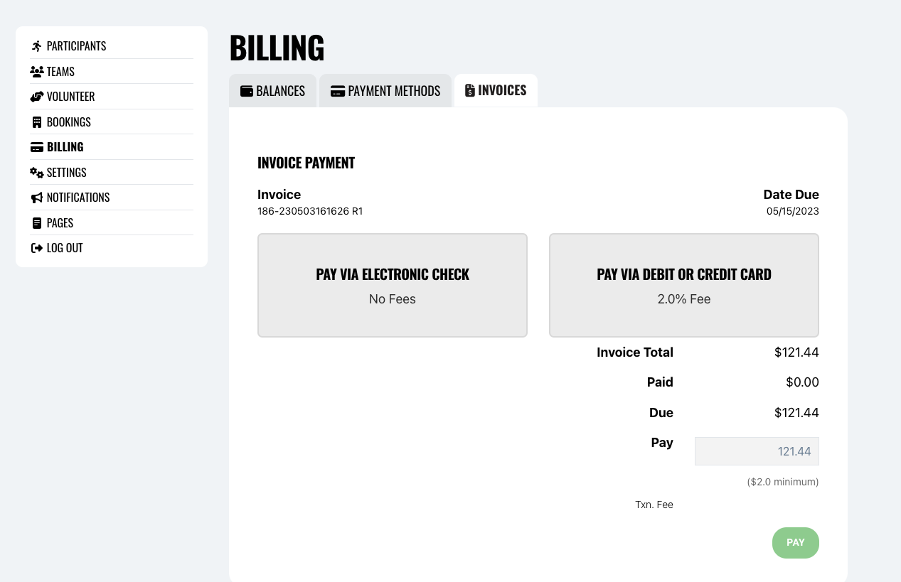
Task: Click the card icon on Payment Methods tab
Action: [x=338, y=91]
